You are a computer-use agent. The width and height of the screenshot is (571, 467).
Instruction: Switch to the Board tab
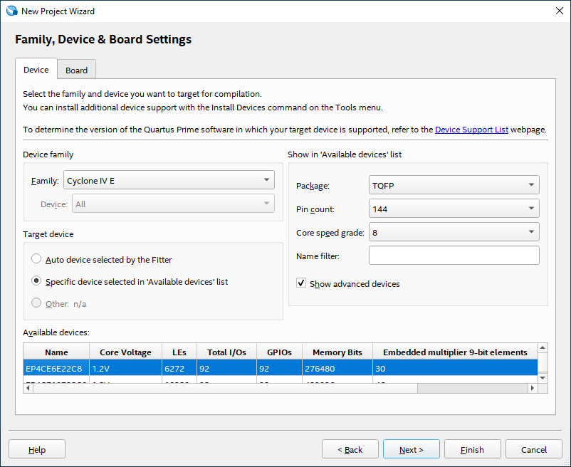tap(76, 70)
